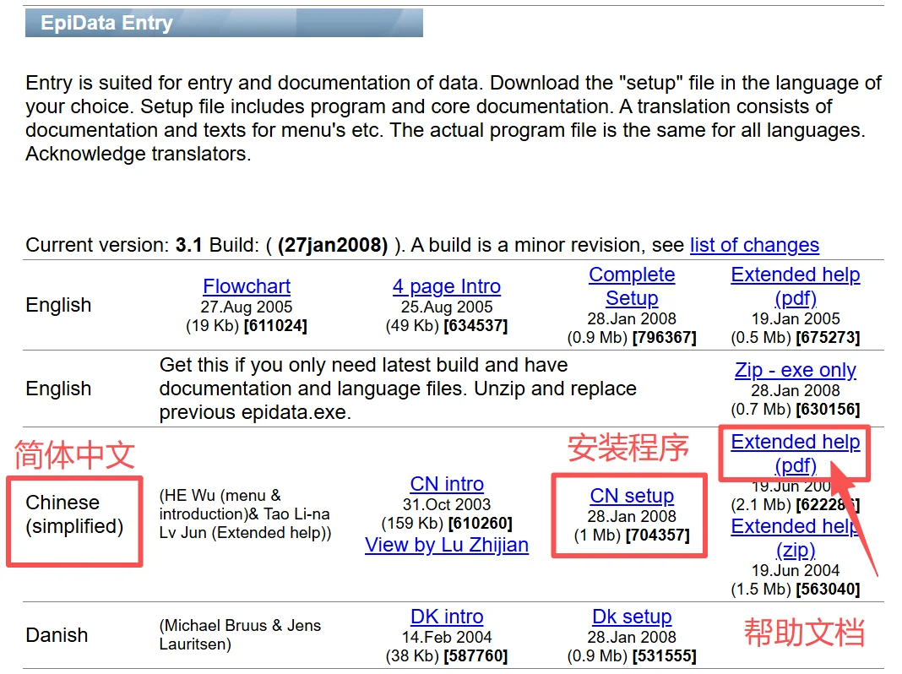The image size is (902, 674).
Task: Open the CN intro link
Action: (x=446, y=483)
